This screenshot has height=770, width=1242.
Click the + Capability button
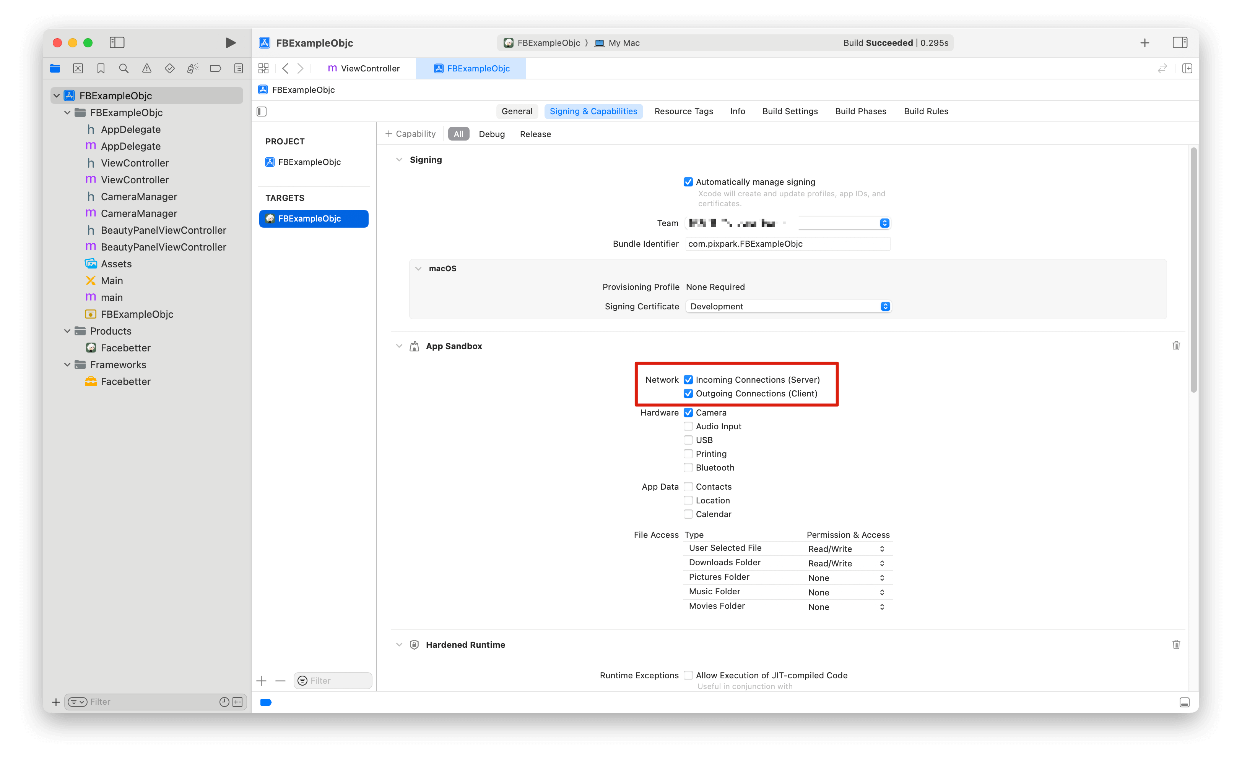pos(410,133)
